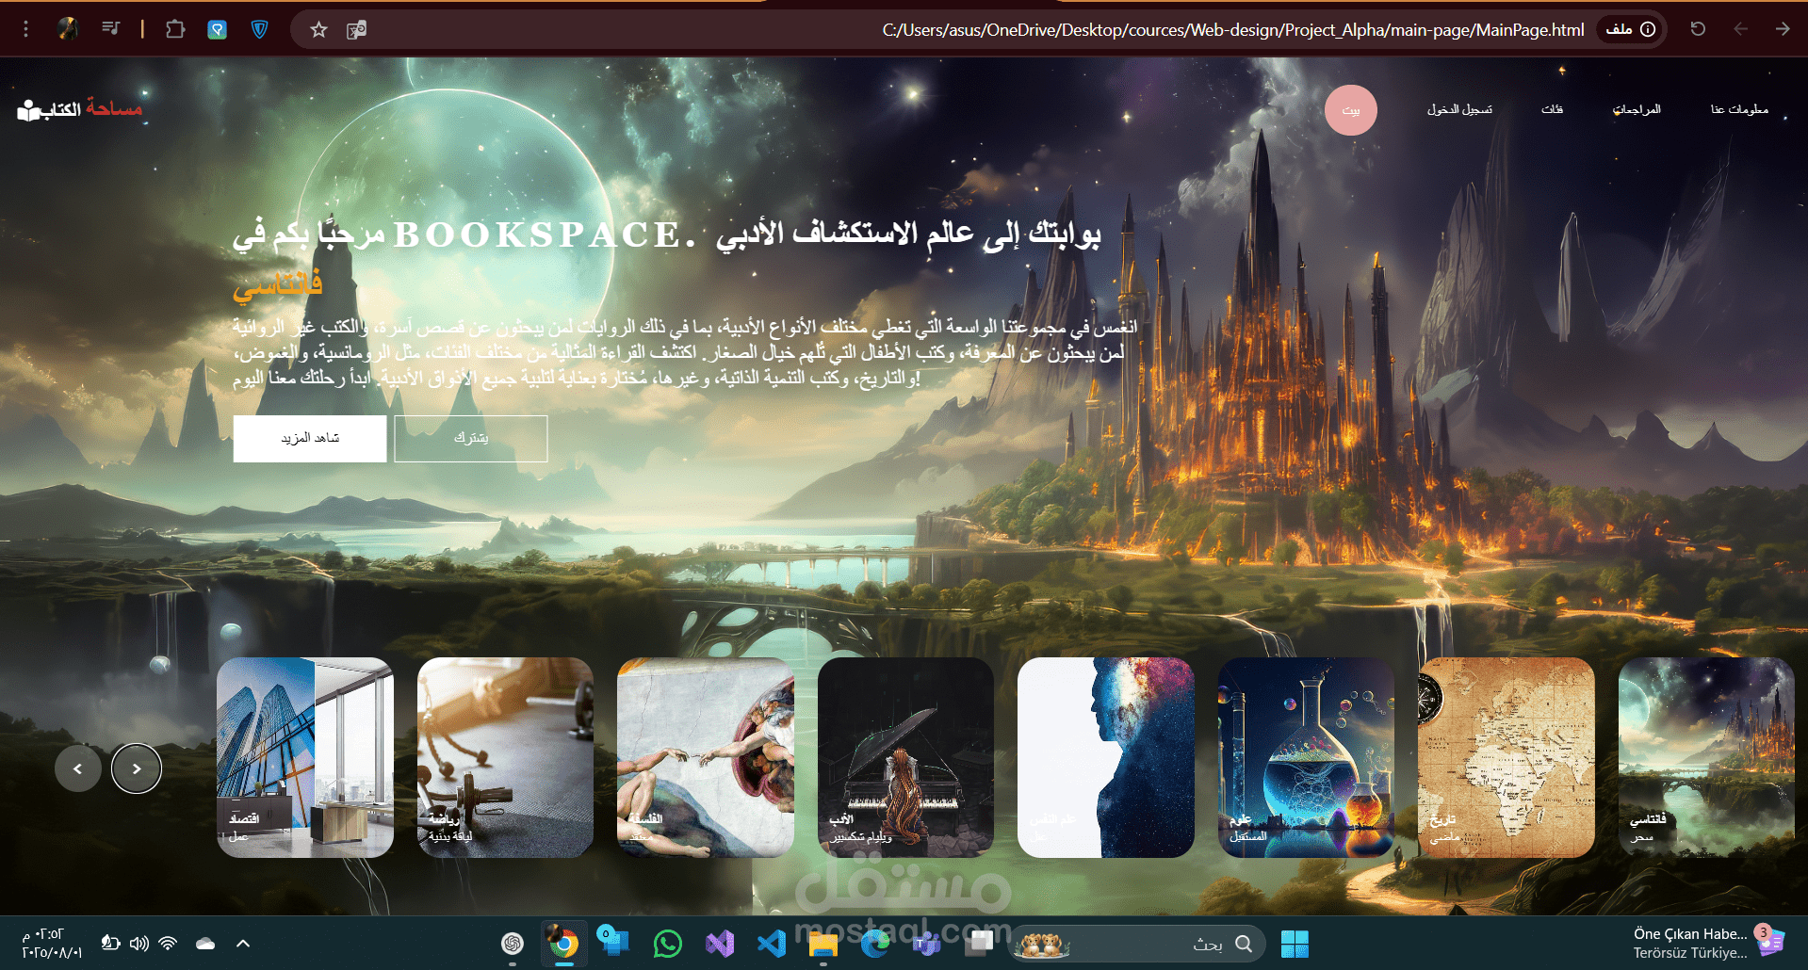Screen dimensions: 1808x970
Task: Select the pink بيت home nav item
Action: (1351, 110)
